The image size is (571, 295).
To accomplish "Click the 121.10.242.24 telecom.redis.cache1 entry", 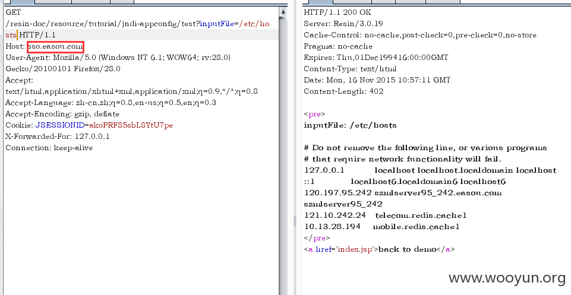I will pyautogui.click(x=385, y=215).
